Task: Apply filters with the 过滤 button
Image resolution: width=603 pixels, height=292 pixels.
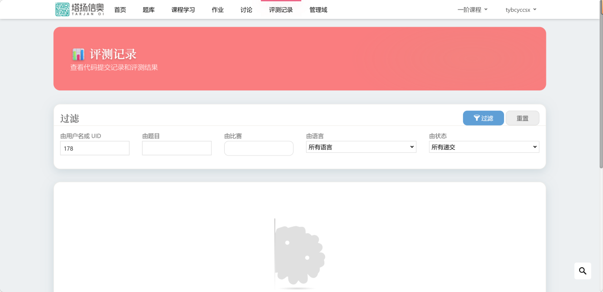Action: pos(483,117)
